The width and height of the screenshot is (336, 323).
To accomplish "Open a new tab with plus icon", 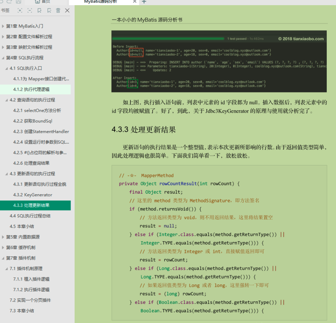I will click(144, 2).
